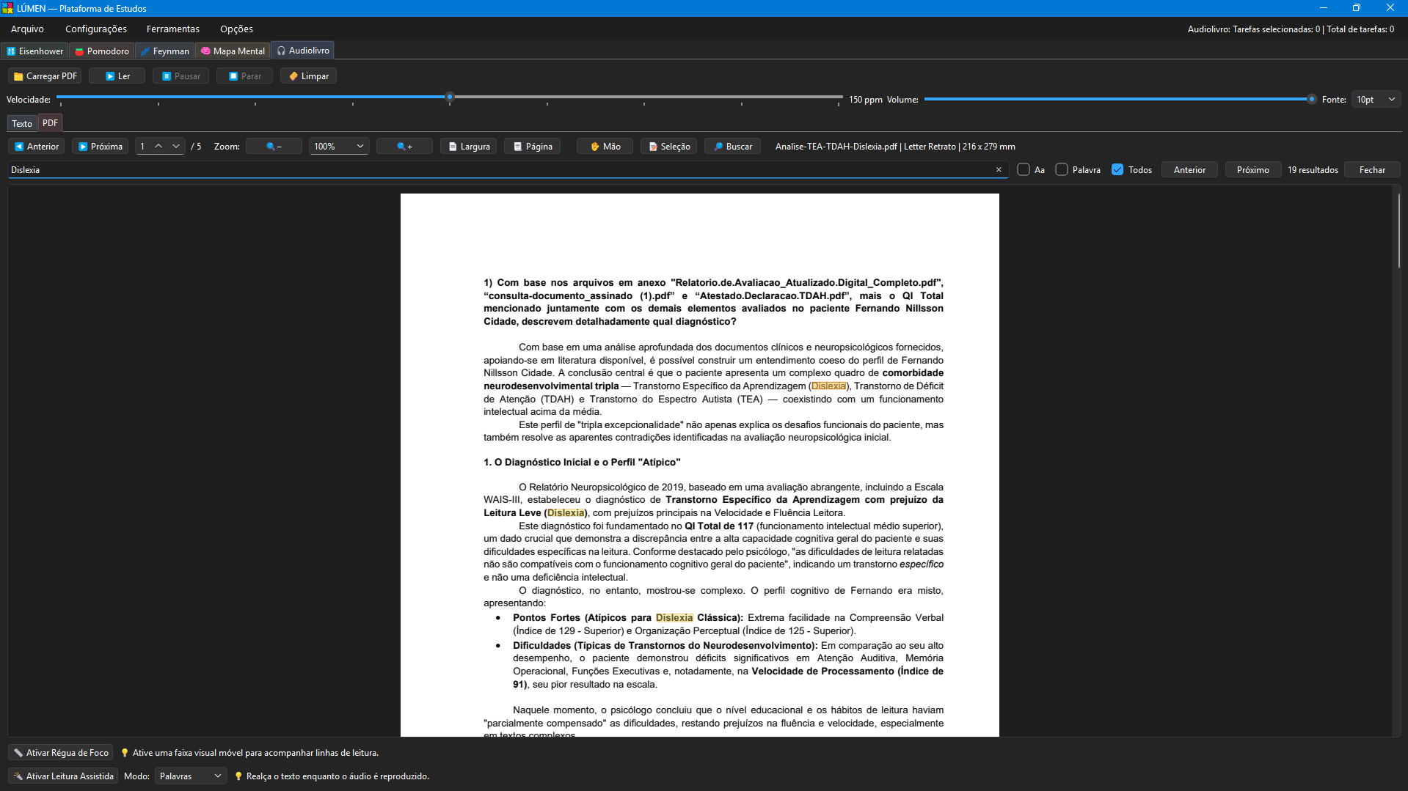The height and width of the screenshot is (791, 1408).
Task: Start reading with the Ler button
Action: pyautogui.click(x=117, y=76)
